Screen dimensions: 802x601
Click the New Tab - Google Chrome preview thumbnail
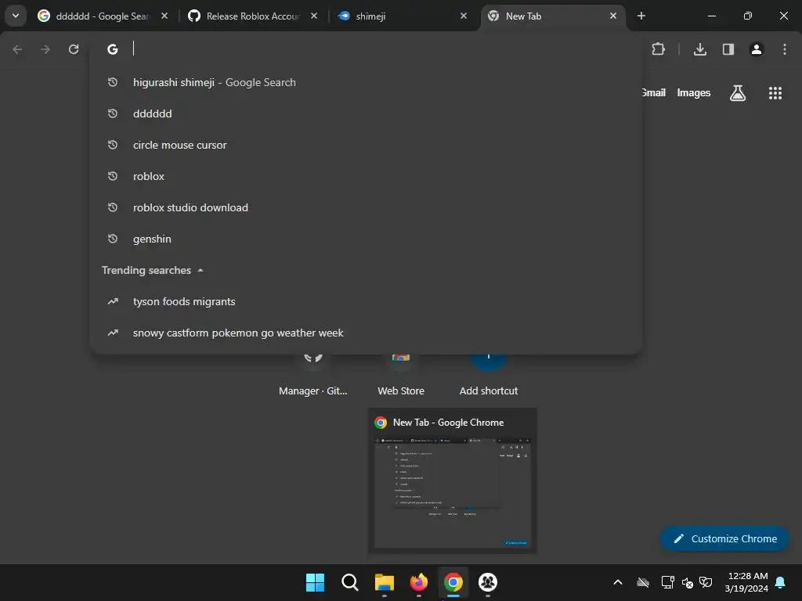tap(453, 480)
